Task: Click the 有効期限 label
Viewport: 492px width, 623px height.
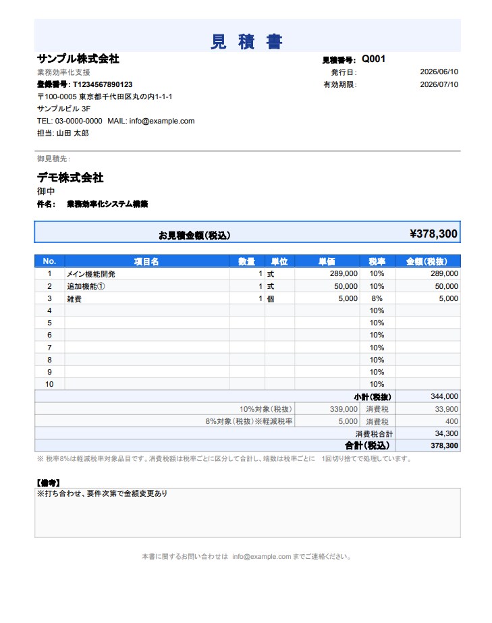Action: pyautogui.click(x=340, y=84)
